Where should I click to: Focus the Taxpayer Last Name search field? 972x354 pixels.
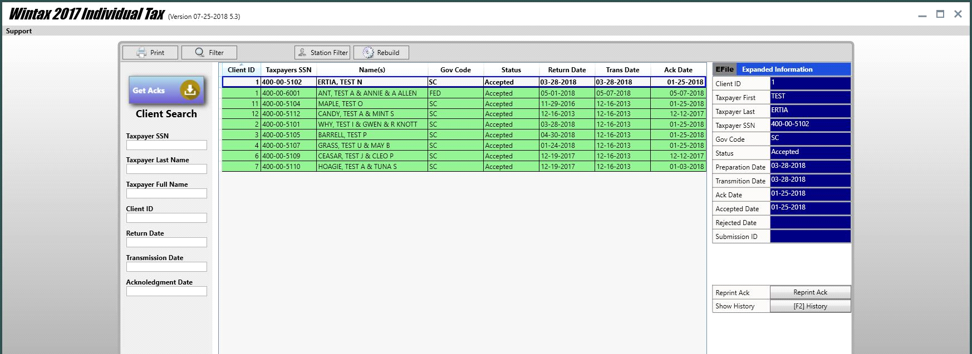point(166,169)
